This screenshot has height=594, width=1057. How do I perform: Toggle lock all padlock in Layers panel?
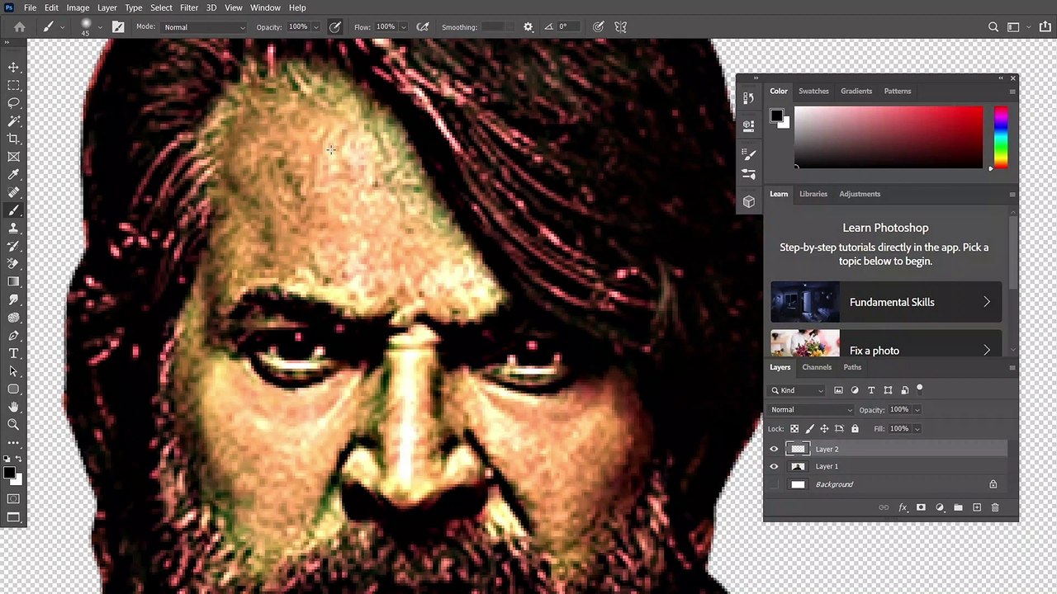click(x=855, y=429)
